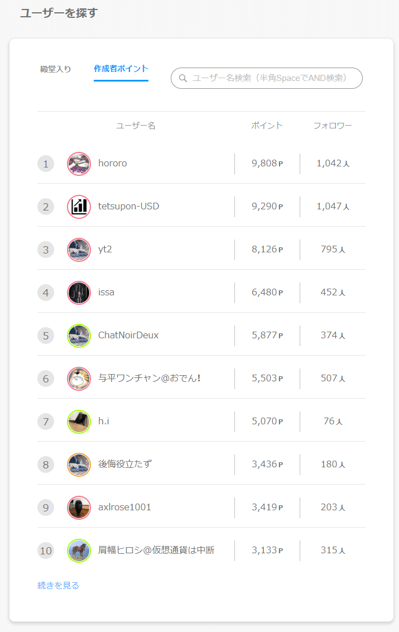Switch to the 殿堂入り tab
The height and width of the screenshot is (632, 399).
(x=56, y=69)
